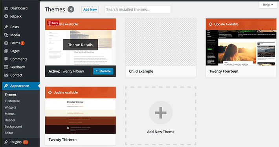Click the Search installed themes field
This screenshot has width=279, height=147.
pos(138,9)
